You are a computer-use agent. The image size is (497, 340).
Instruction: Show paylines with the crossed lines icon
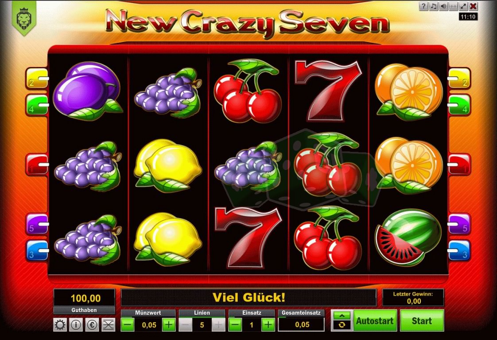coord(108,325)
